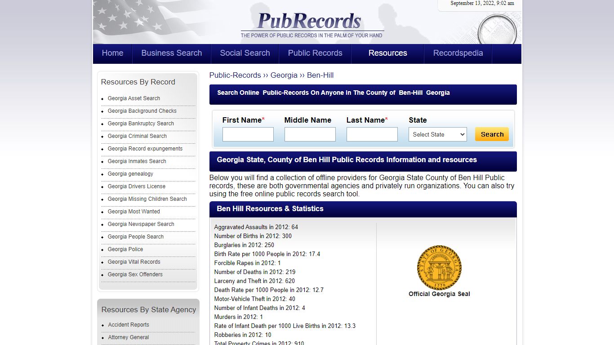Click the 'Resources By Record' heading
This screenshot has height=345, width=614.
coord(138,82)
